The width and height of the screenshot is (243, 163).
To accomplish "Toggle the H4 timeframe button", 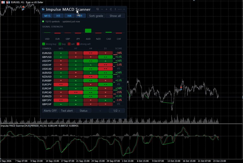I will (x=70, y=16).
